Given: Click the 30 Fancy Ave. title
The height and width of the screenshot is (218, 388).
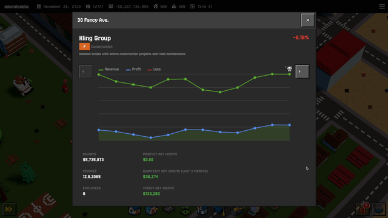Looking at the screenshot, I should (x=93, y=20).
